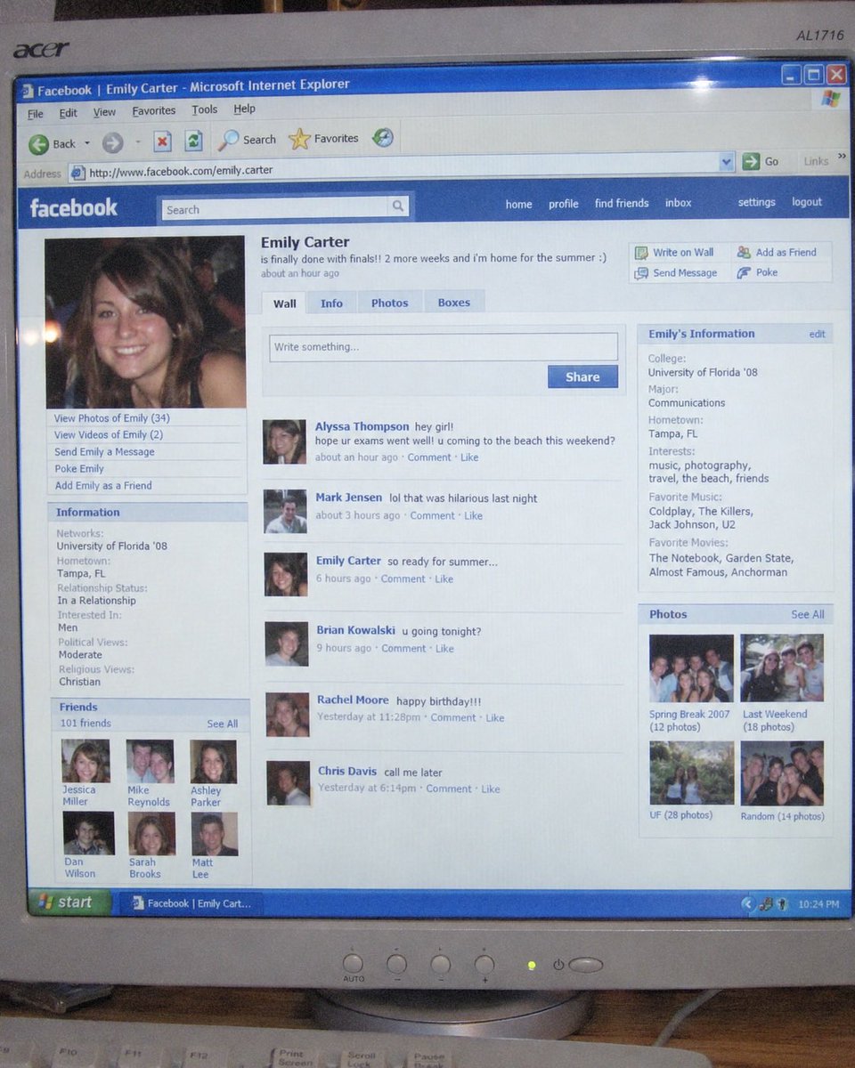Open the Favorites star in toolbar
The width and height of the screenshot is (855, 1068).
(x=299, y=138)
